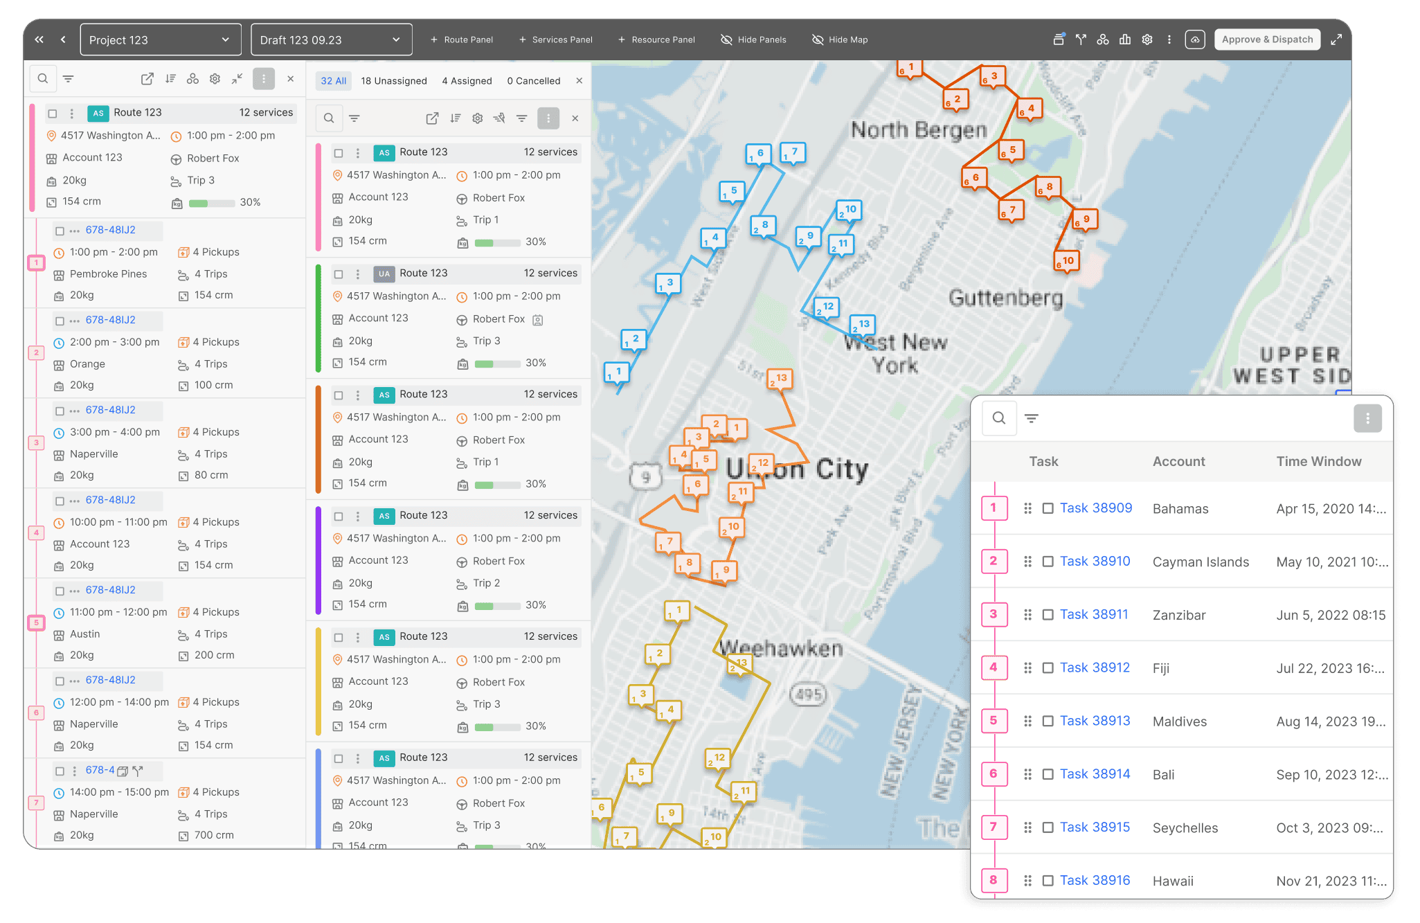This screenshot has width=1420, height=923.
Task: Open Task table panel three-dot menu
Action: [x=1367, y=418]
